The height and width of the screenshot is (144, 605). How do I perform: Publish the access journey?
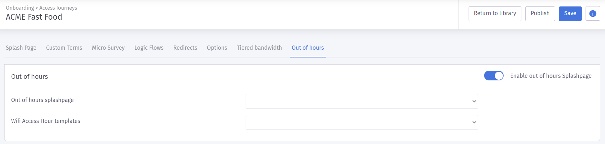click(540, 14)
